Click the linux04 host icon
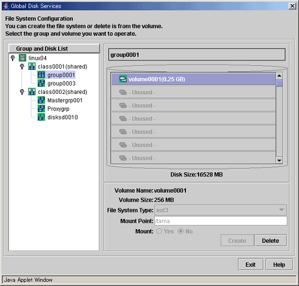The image size is (299, 286). (23, 58)
